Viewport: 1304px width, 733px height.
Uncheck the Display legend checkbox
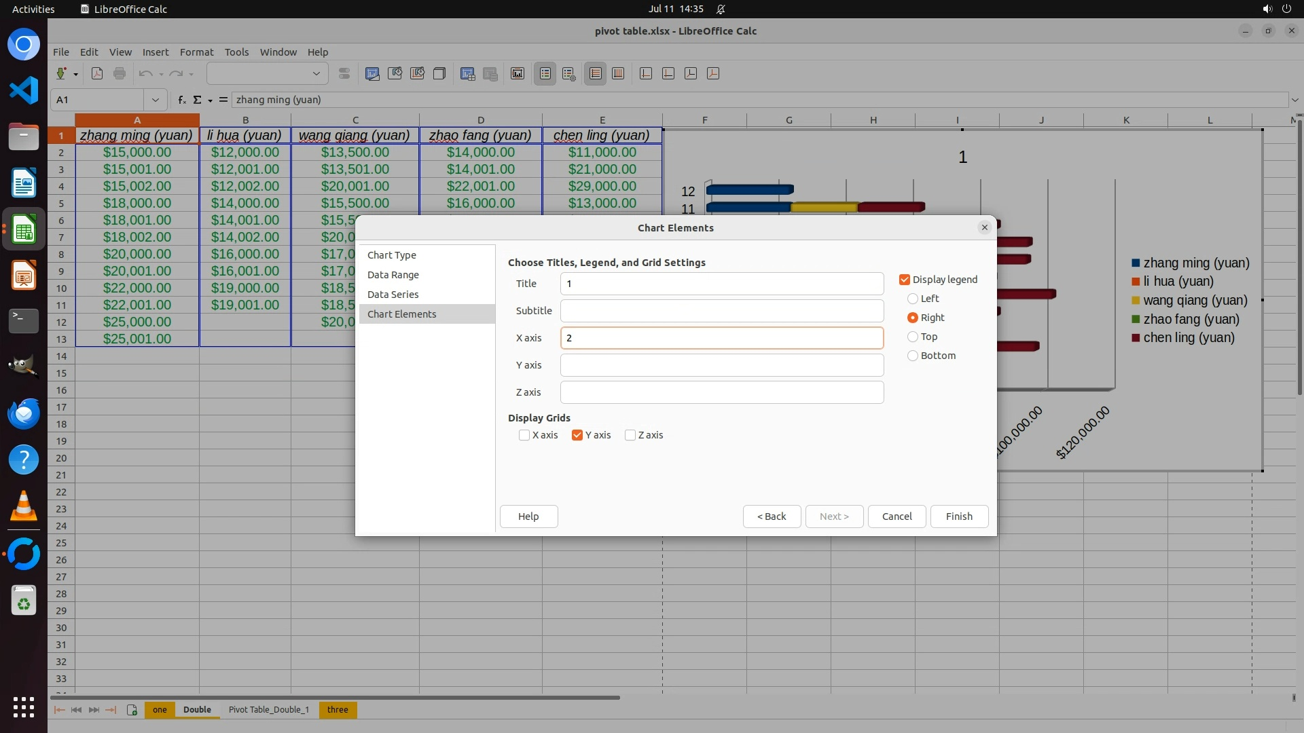[x=905, y=280]
